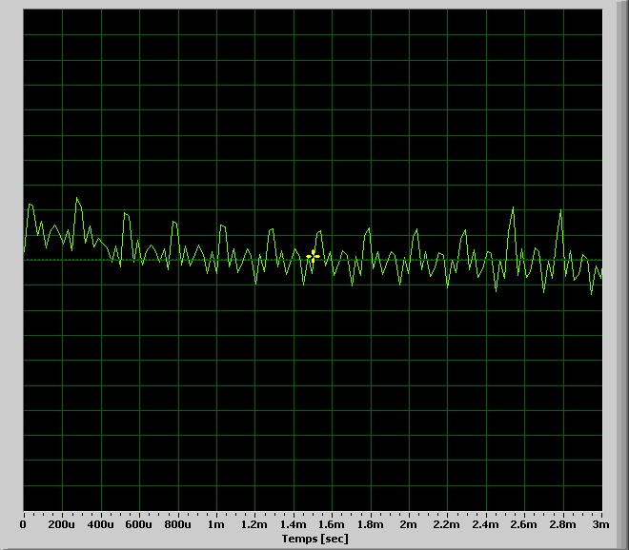Click the '2.6m' time axis label
Screen dimensions: 629x550
(524, 524)
